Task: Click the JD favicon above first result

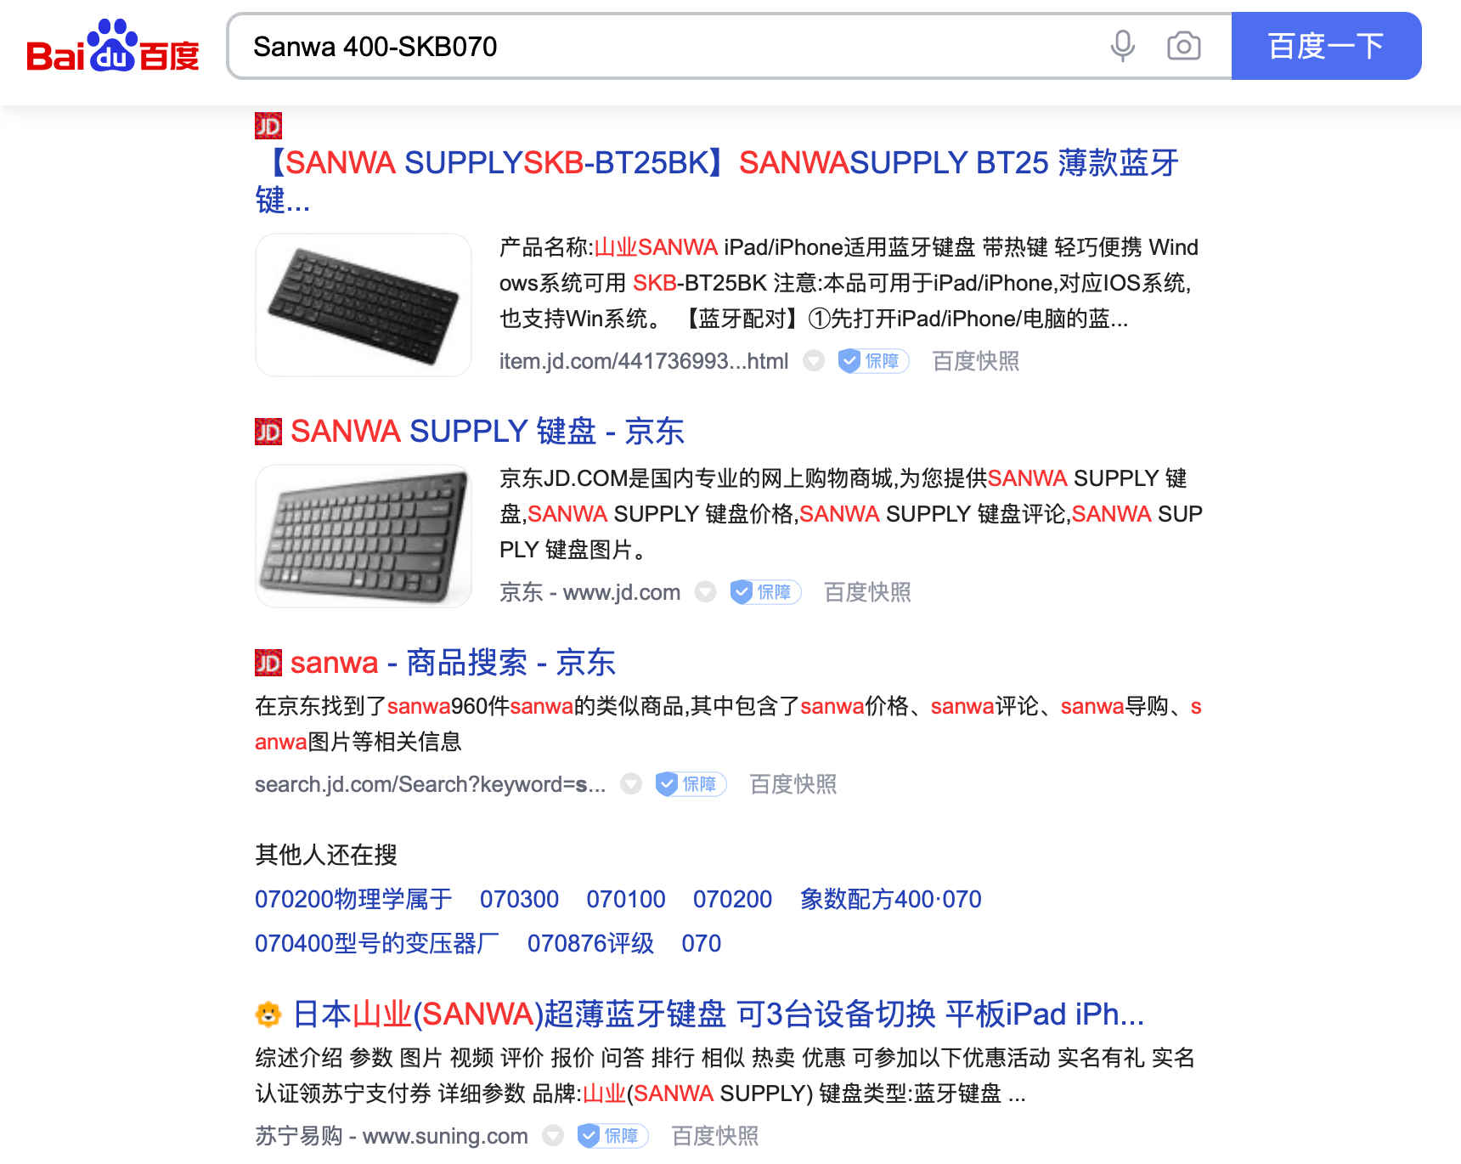Action: tap(268, 126)
